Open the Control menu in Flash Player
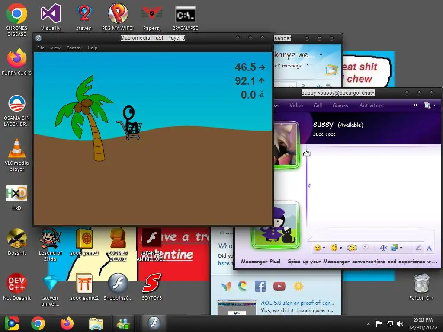Screen dimensions: 443x332 [x=74, y=48]
